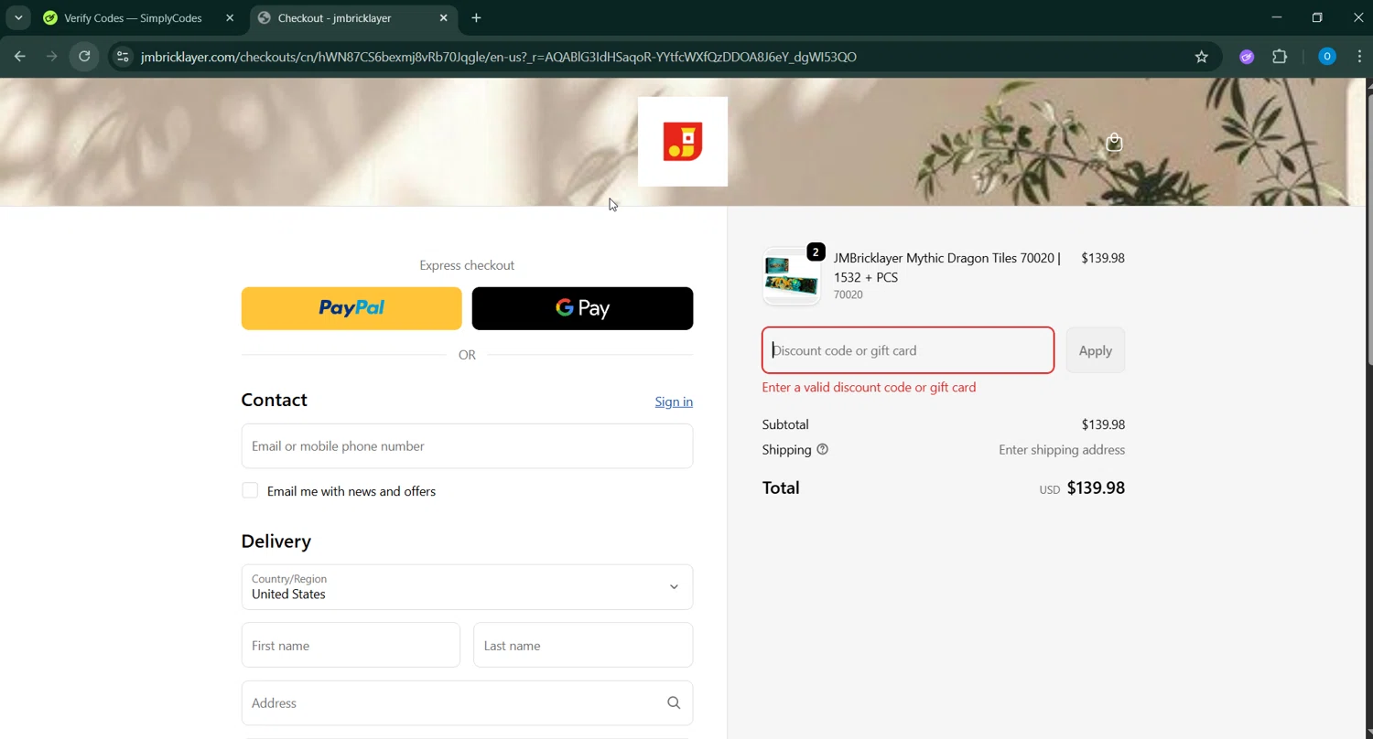This screenshot has height=739, width=1373.
Task: Follow the Sign in link
Action: pos(674,402)
